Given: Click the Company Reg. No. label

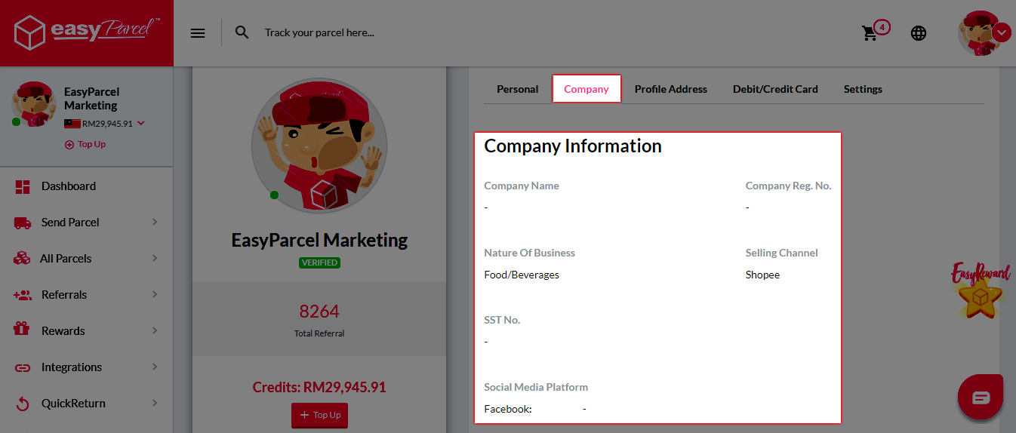Looking at the screenshot, I should pyautogui.click(x=789, y=186).
